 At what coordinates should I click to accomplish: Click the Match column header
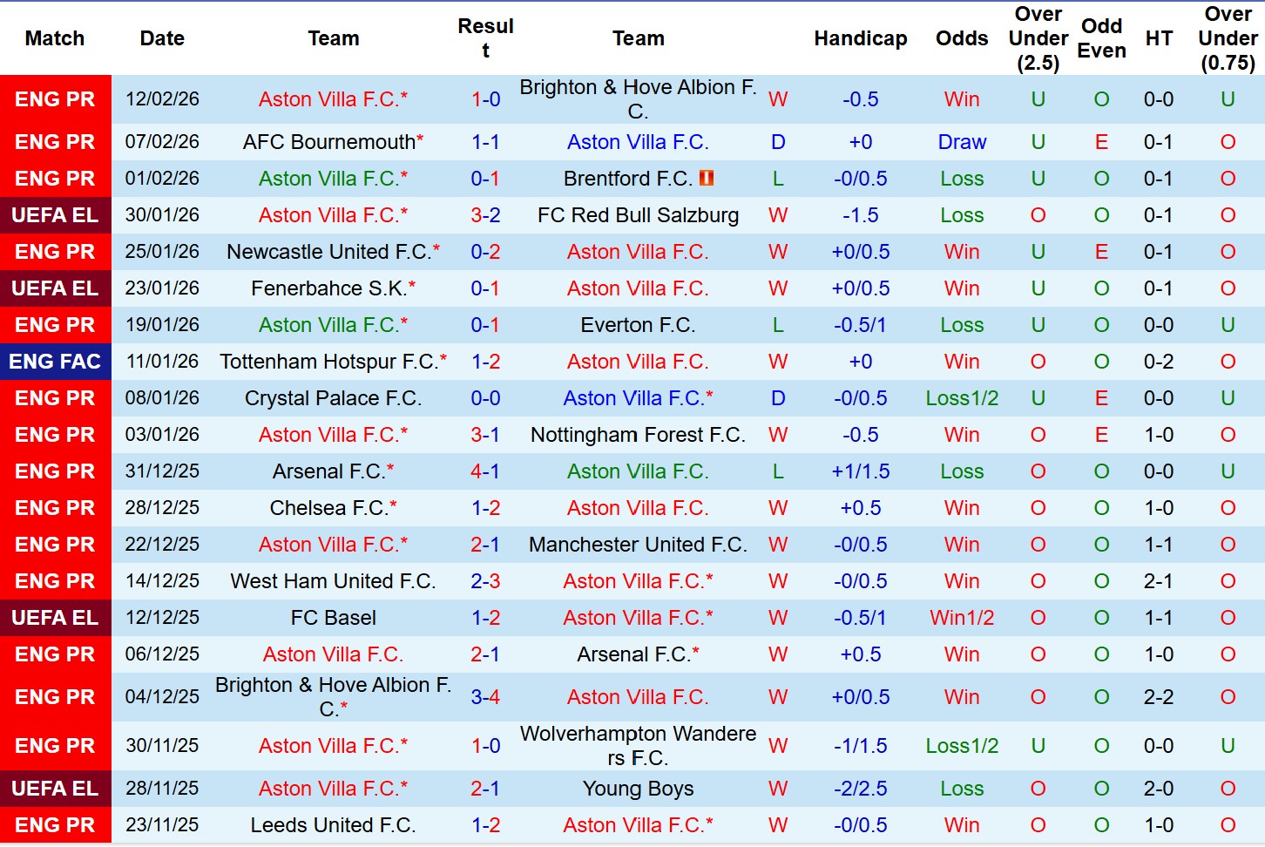click(x=55, y=38)
